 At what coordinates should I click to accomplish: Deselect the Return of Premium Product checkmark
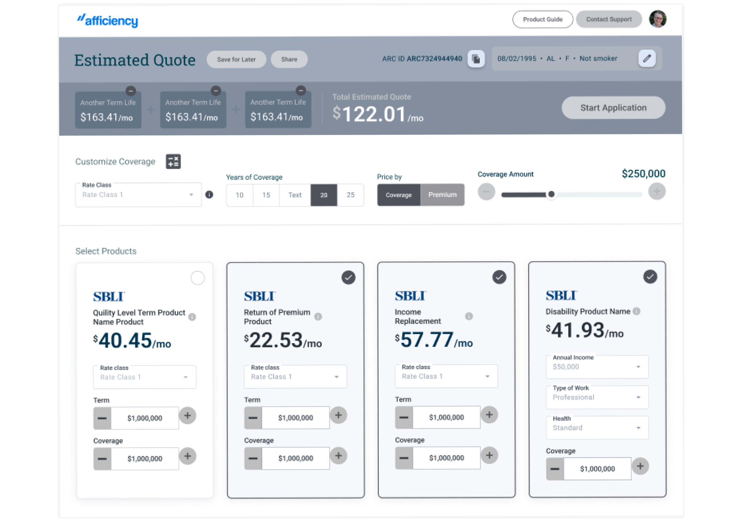pos(348,278)
